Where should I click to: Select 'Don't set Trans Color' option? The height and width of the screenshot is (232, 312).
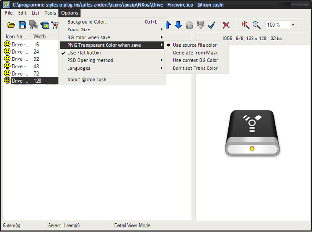[x=195, y=68]
